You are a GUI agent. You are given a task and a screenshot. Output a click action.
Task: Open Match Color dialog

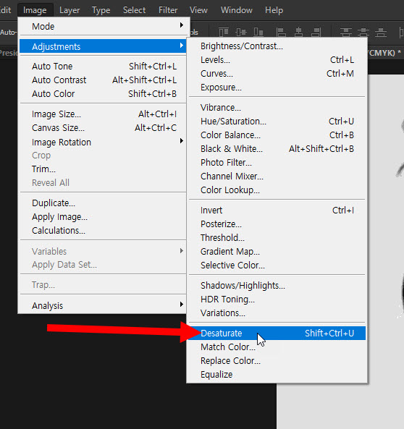[x=277, y=347]
